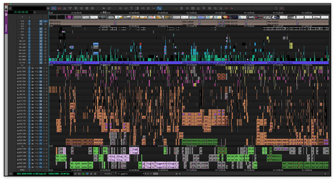The height and width of the screenshot is (181, 335).
Task: Expand track A15 / FX speaker arrow
Action: [18, 114]
